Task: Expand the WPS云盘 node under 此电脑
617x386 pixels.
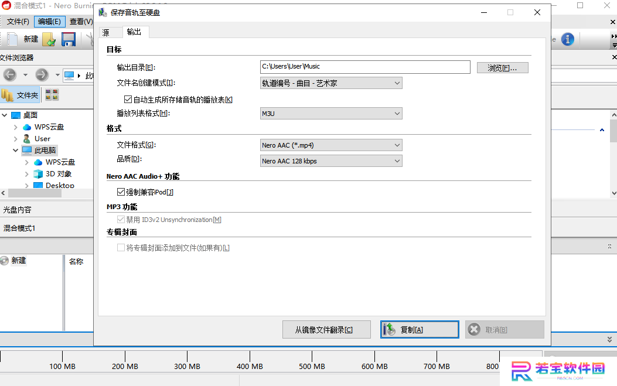Action: coord(27,162)
